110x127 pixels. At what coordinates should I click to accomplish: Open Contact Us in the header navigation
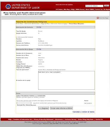(99, 10)
